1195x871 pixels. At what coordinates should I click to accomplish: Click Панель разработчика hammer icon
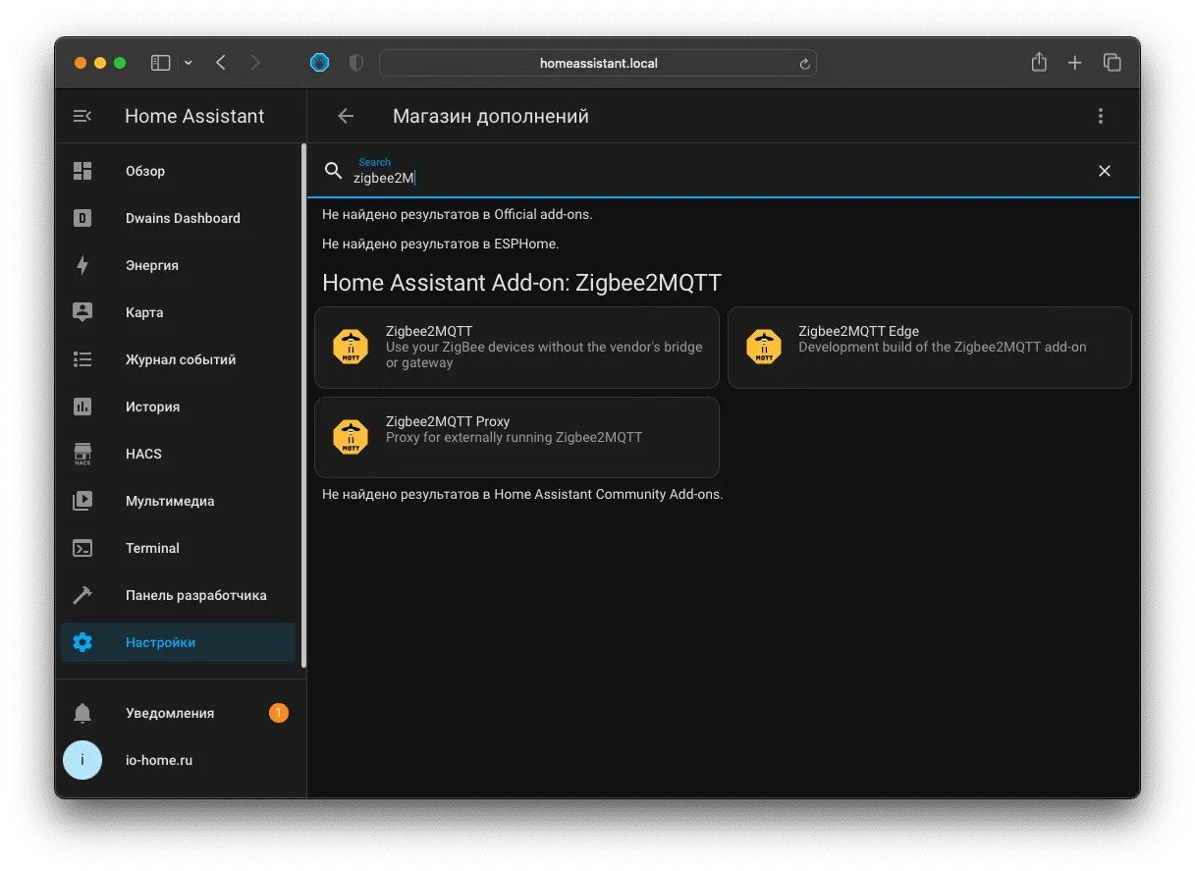(x=82, y=595)
